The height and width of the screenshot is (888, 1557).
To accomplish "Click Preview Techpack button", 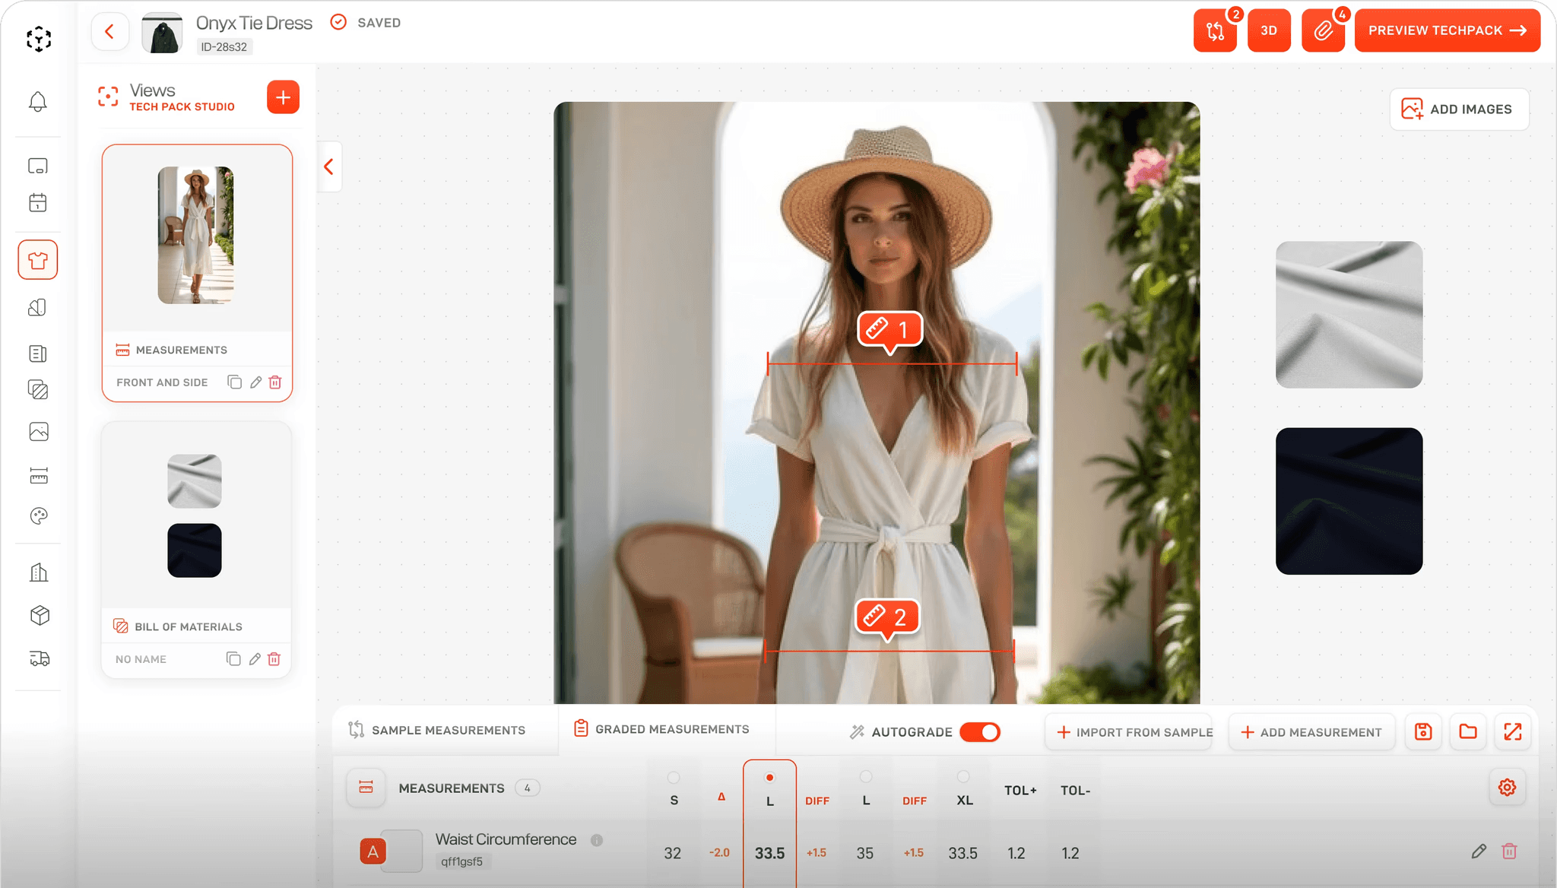I will (1447, 30).
